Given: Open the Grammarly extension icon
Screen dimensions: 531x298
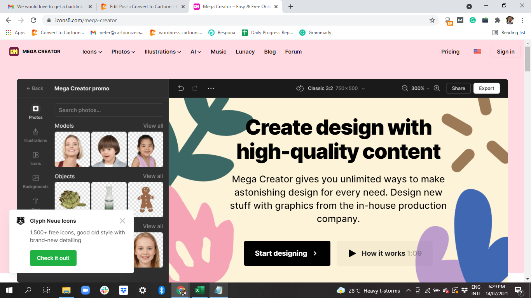Looking at the screenshot, I should pyautogui.click(x=473, y=20).
